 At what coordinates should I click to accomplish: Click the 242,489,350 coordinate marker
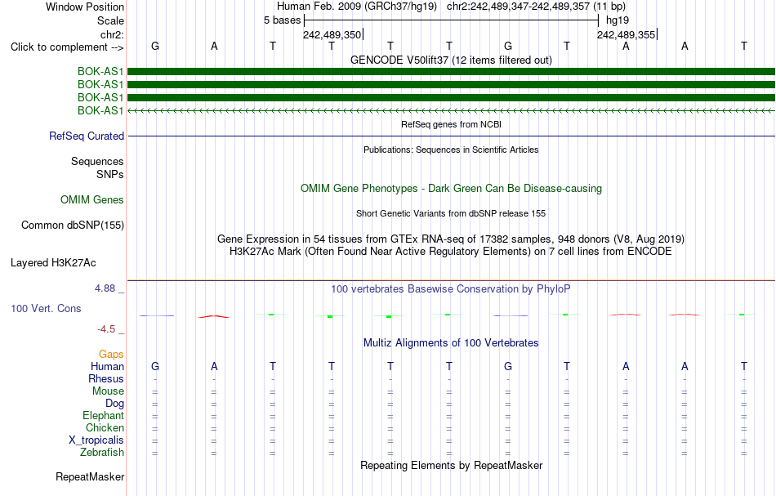coord(332,34)
